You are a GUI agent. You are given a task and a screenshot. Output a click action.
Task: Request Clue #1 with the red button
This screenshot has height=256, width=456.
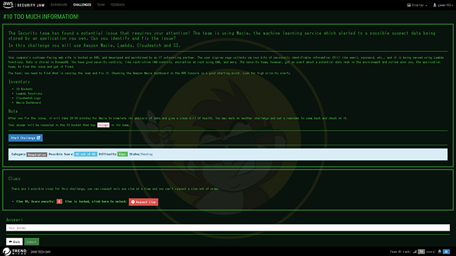tap(144, 202)
